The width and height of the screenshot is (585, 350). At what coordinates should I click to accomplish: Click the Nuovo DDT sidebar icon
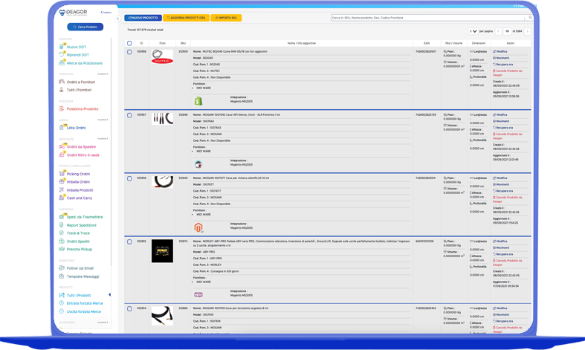pyautogui.click(x=62, y=46)
